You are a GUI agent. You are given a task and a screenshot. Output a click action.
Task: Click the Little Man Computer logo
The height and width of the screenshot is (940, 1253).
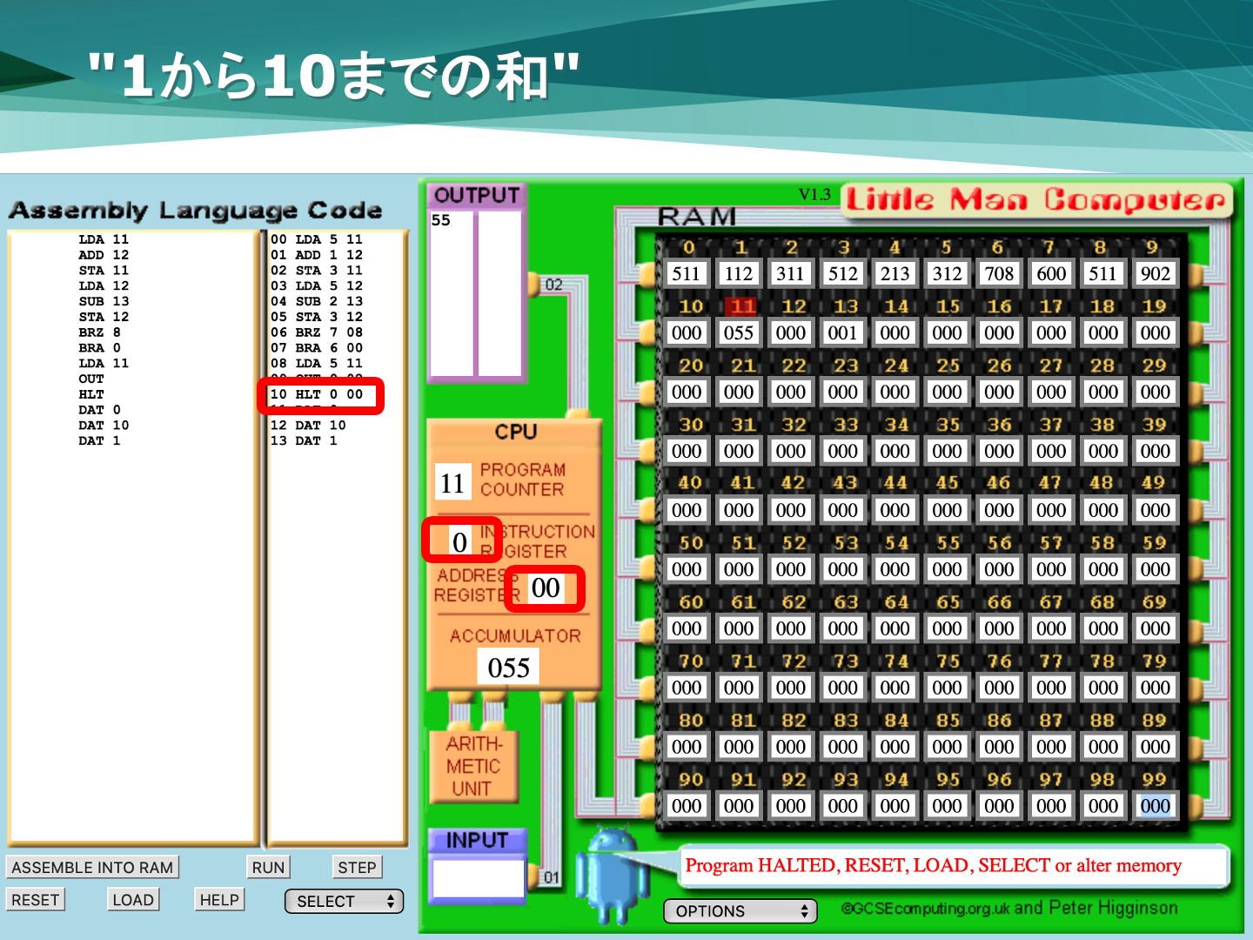[1036, 200]
